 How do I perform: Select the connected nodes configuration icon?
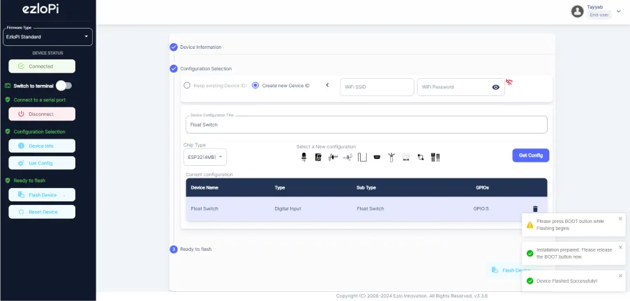point(421,157)
